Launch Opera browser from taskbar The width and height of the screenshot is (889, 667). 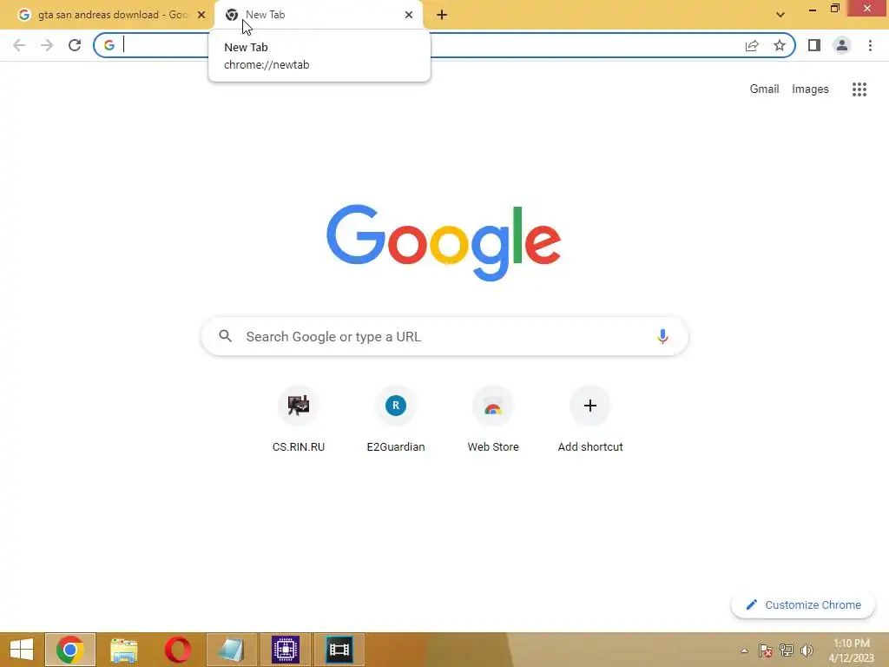(x=177, y=650)
